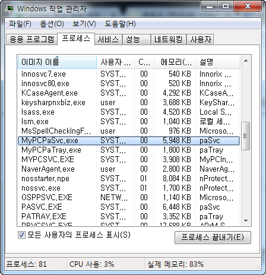
Task: Click the 로컬 세... description cell
Action: [215, 122]
